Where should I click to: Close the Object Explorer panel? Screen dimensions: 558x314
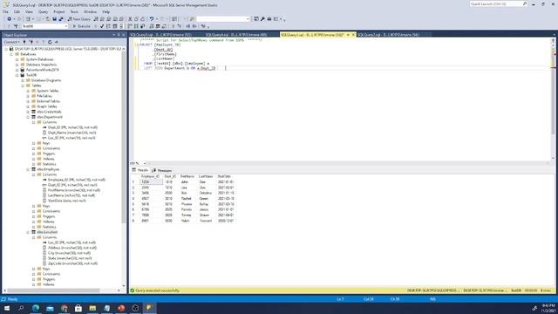click(x=124, y=35)
